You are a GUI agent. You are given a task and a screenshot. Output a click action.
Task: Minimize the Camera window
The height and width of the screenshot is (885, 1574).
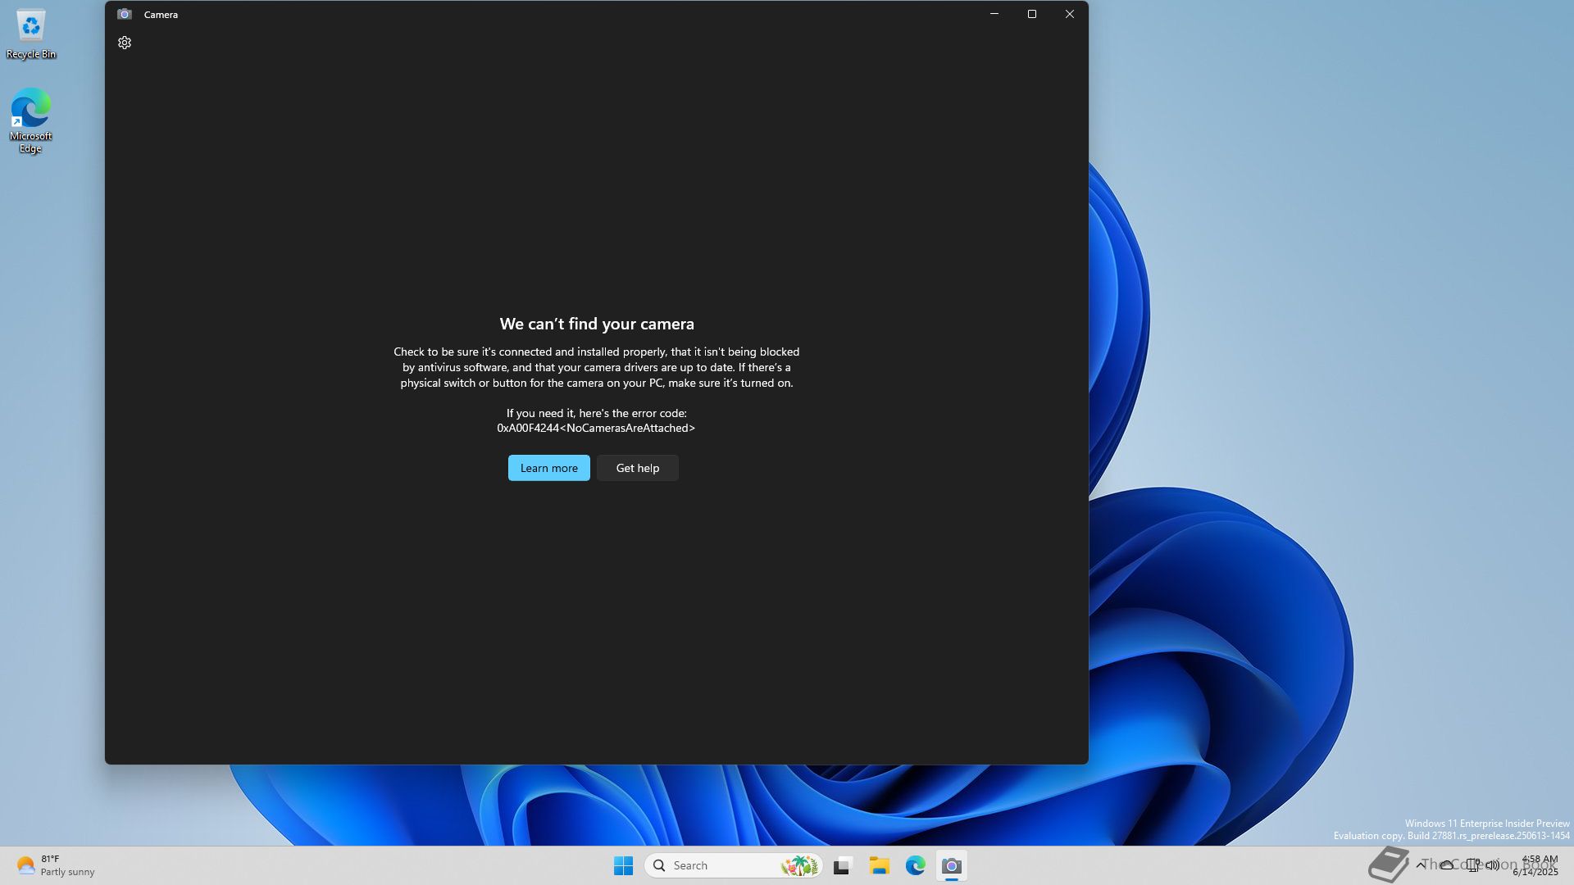coord(994,14)
